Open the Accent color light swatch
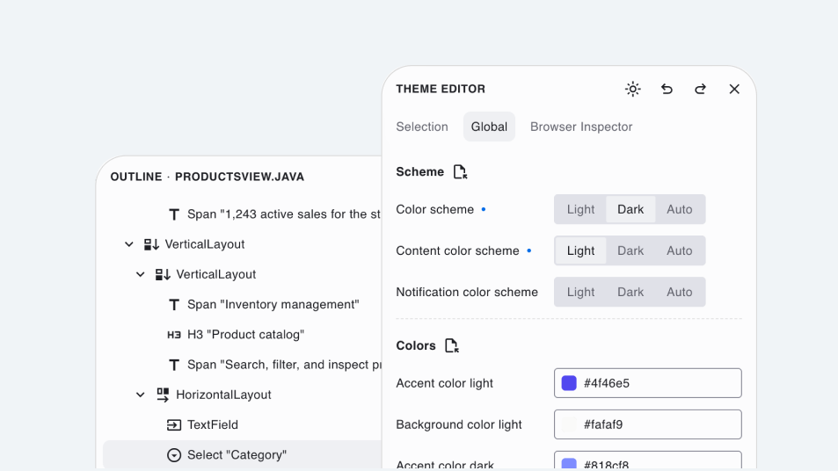Image resolution: width=838 pixels, height=471 pixels. 569,383
